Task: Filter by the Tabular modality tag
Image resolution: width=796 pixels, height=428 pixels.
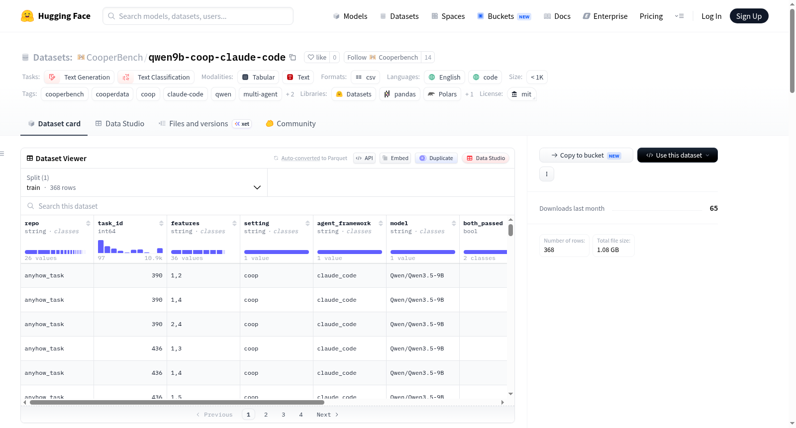Action: coord(258,77)
